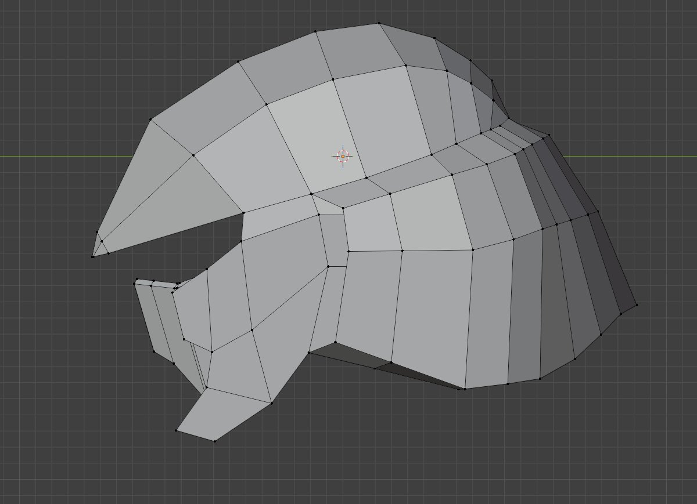The height and width of the screenshot is (504, 697).
Task: Select the bottom-most vertex of the chin flap
Action: coord(215,441)
